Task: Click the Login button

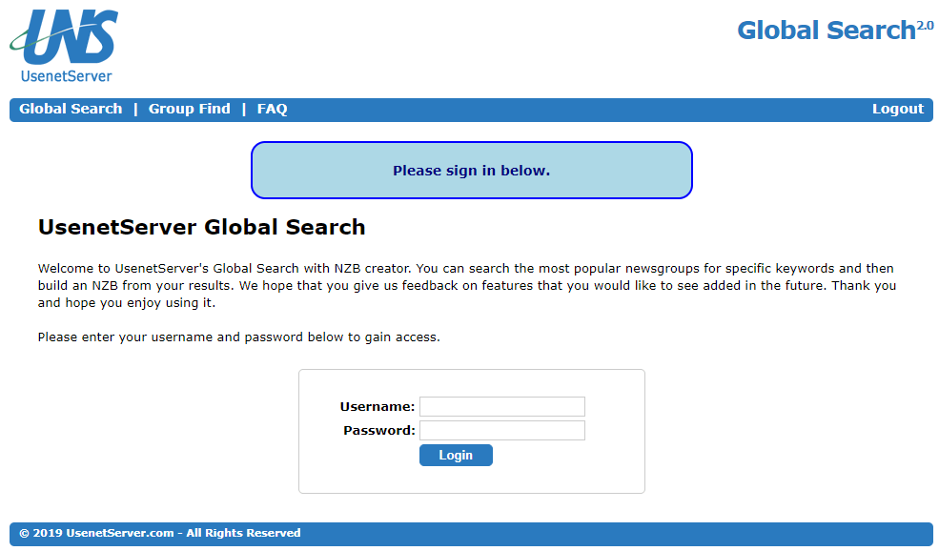Action: point(456,455)
